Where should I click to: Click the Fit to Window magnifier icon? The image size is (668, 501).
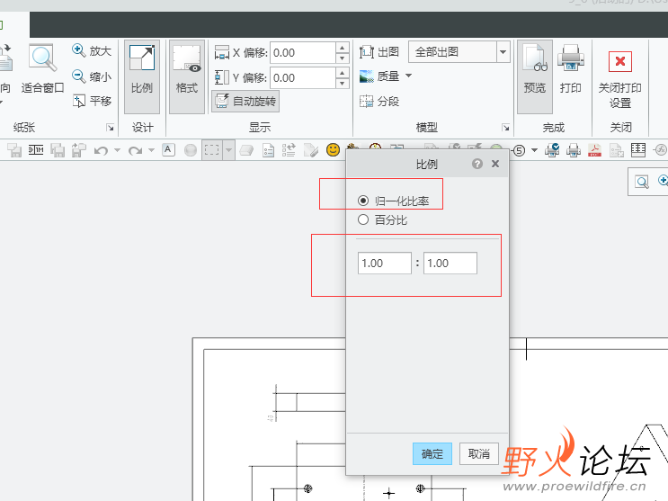click(42, 58)
